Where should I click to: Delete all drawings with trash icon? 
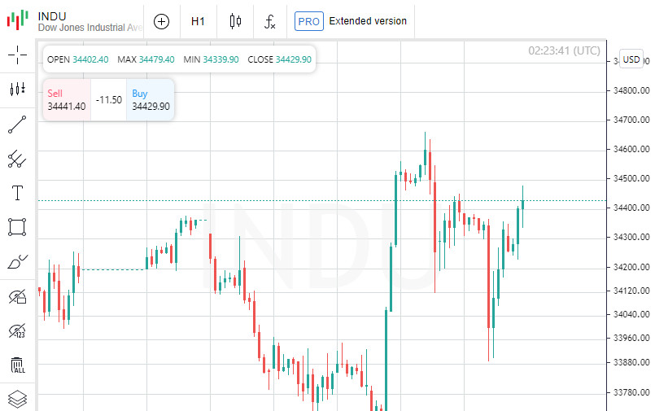[x=18, y=365]
